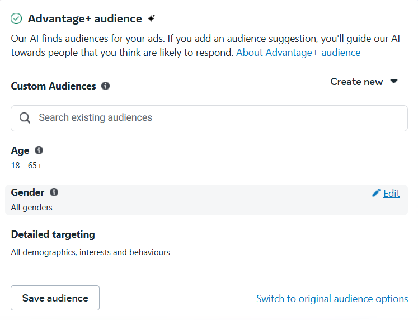Click the Detailed targeting heading
The image size is (418, 320).
[53, 234]
